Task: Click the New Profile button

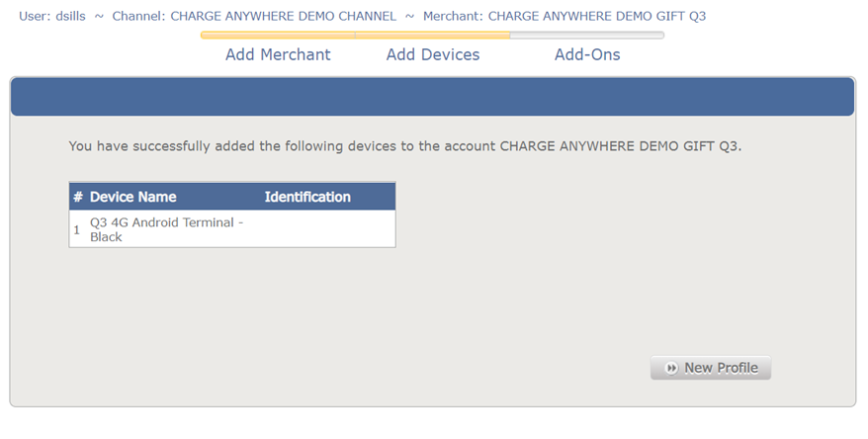Action: pyautogui.click(x=711, y=368)
